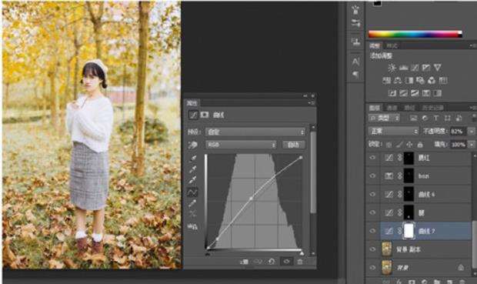Open the Adjustments panel flyout menu
477x284 pixels.
tap(472, 45)
